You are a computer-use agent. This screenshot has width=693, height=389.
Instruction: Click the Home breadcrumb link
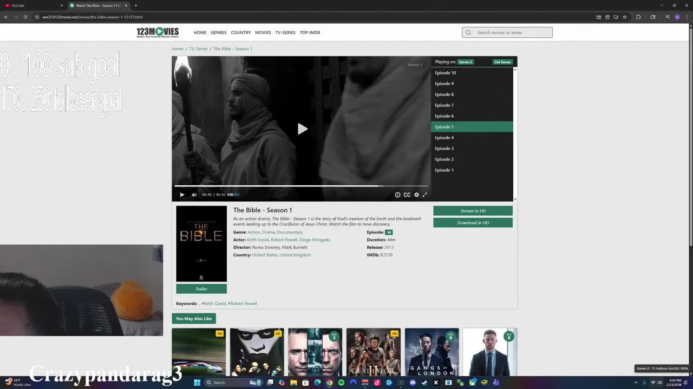178,49
